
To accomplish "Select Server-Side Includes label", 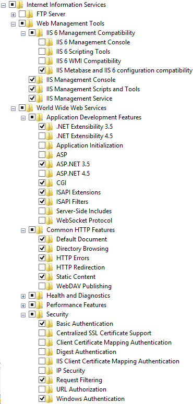I will [x=84, y=211].
